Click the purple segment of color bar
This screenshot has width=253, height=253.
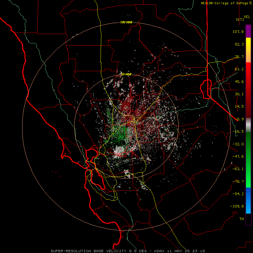248,31
